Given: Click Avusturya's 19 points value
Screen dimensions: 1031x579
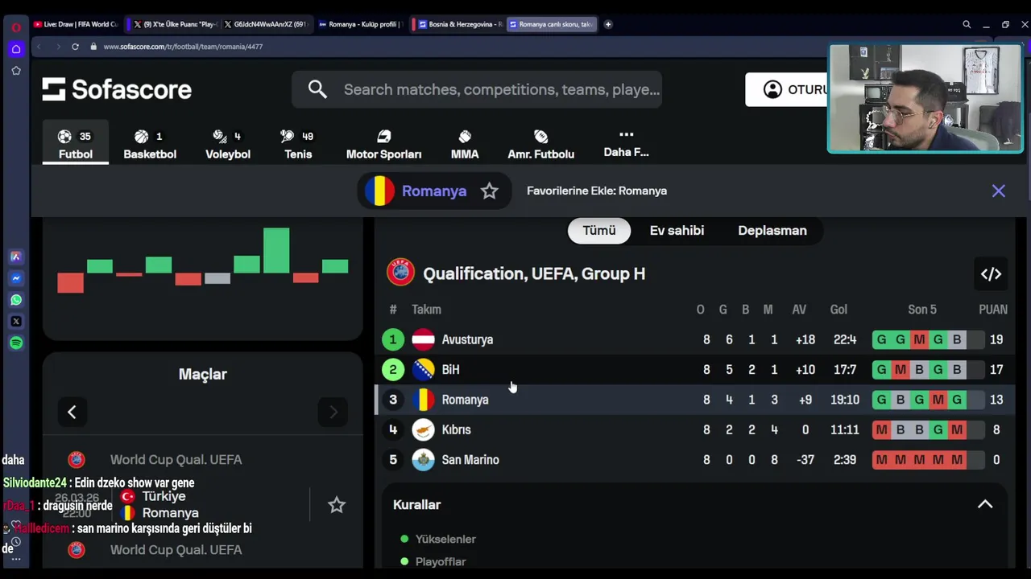Looking at the screenshot, I should point(996,339).
